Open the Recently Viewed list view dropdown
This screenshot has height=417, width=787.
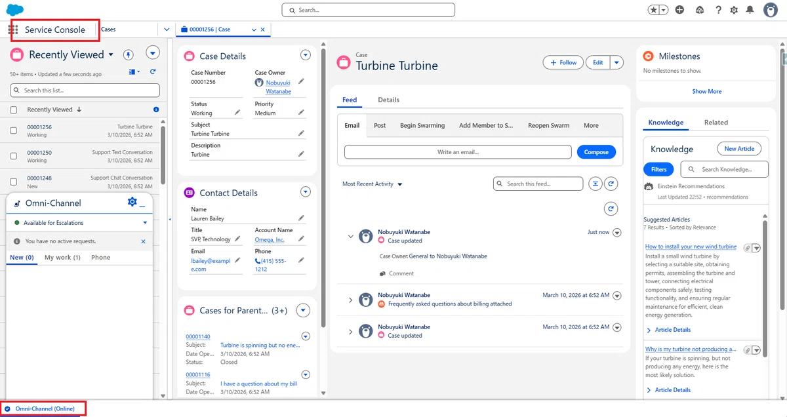111,54
